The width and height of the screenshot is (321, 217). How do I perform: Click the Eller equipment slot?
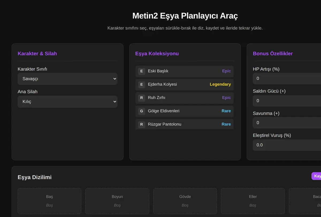[x=253, y=201]
